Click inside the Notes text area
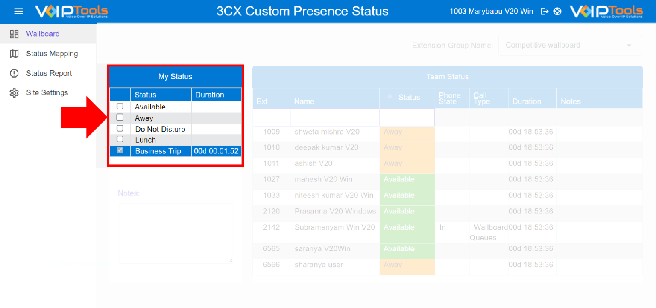656x308 pixels. (175, 233)
